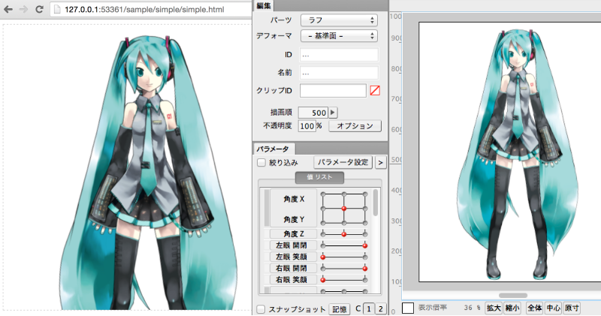The image size is (601, 316).
Task: Click the クリップID input field
Action: pyautogui.click(x=333, y=91)
